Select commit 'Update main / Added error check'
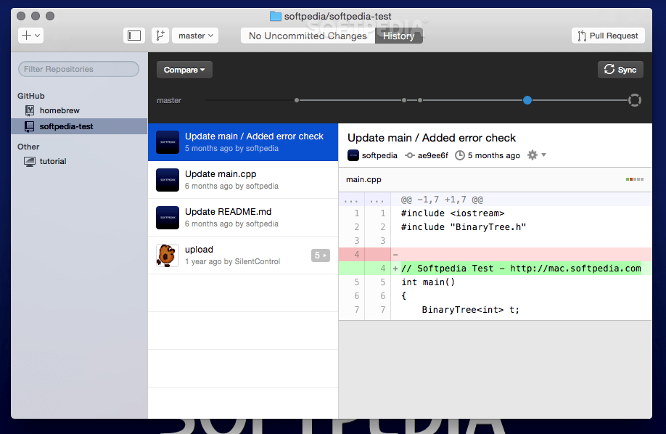This screenshot has height=434, width=666. pyautogui.click(x=243, y=142)
